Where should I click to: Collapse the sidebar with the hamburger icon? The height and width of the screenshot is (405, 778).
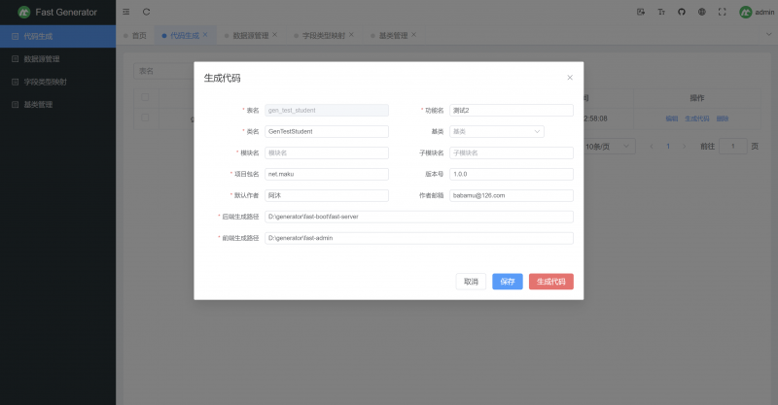(x=126, y=12)
